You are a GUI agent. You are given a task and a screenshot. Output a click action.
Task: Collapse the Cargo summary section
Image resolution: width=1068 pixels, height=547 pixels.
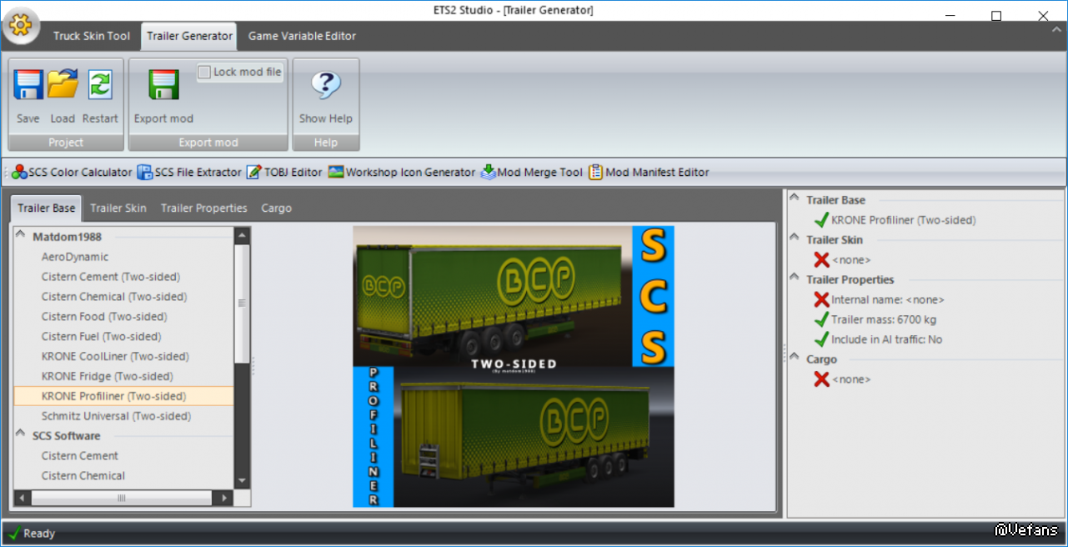pyautogui.click(x=795, y=359)
